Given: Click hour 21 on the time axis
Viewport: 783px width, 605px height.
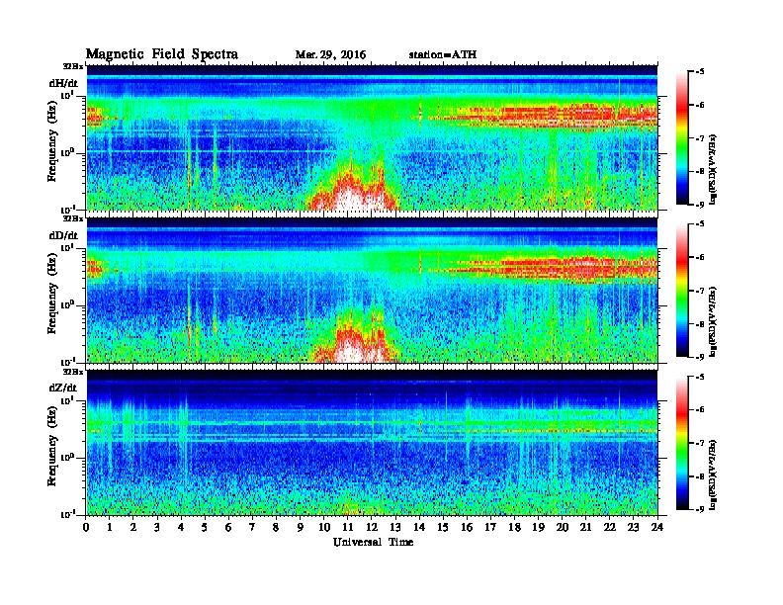Looking at the screenshot, I should (585, 528).
